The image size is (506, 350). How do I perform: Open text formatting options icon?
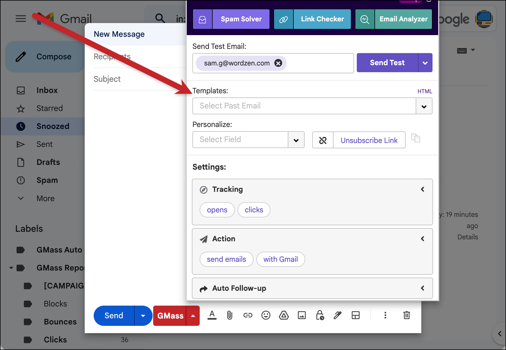coord(212,315)
